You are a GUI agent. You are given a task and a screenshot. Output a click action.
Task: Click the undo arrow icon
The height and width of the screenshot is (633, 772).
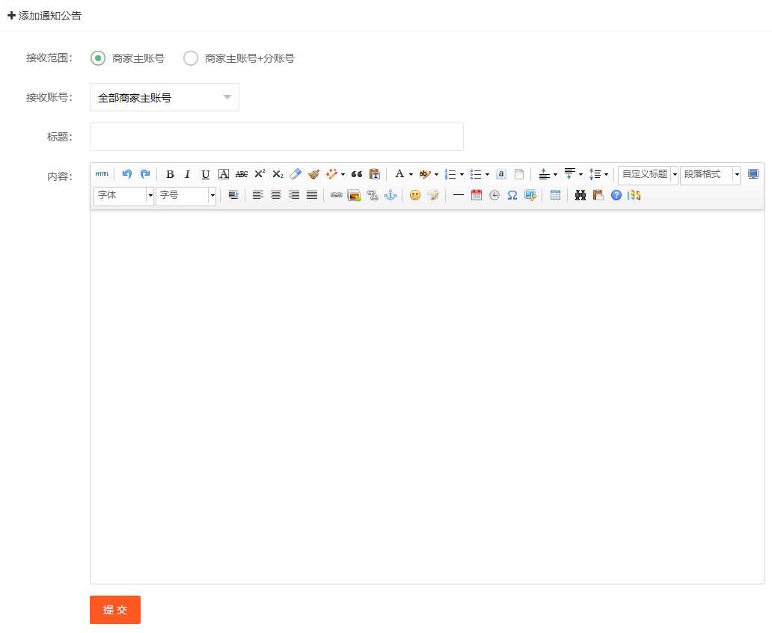pyautogui.click(x=127, y=174)
